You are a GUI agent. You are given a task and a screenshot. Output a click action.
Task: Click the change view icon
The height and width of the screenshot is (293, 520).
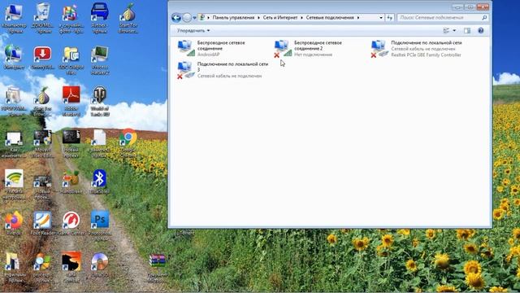446,31
